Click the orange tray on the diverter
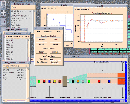 78,82
